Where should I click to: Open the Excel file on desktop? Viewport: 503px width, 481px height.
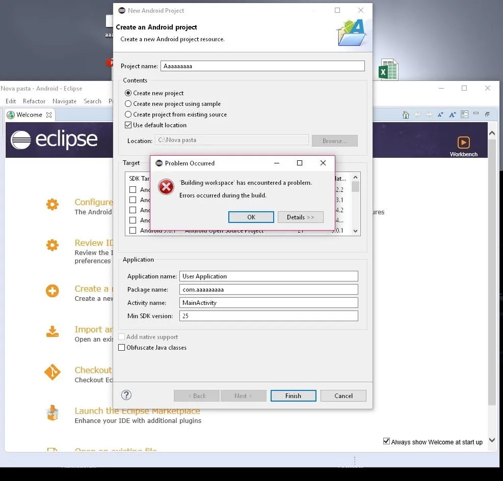pyautogui.click(x=388, y=69)
